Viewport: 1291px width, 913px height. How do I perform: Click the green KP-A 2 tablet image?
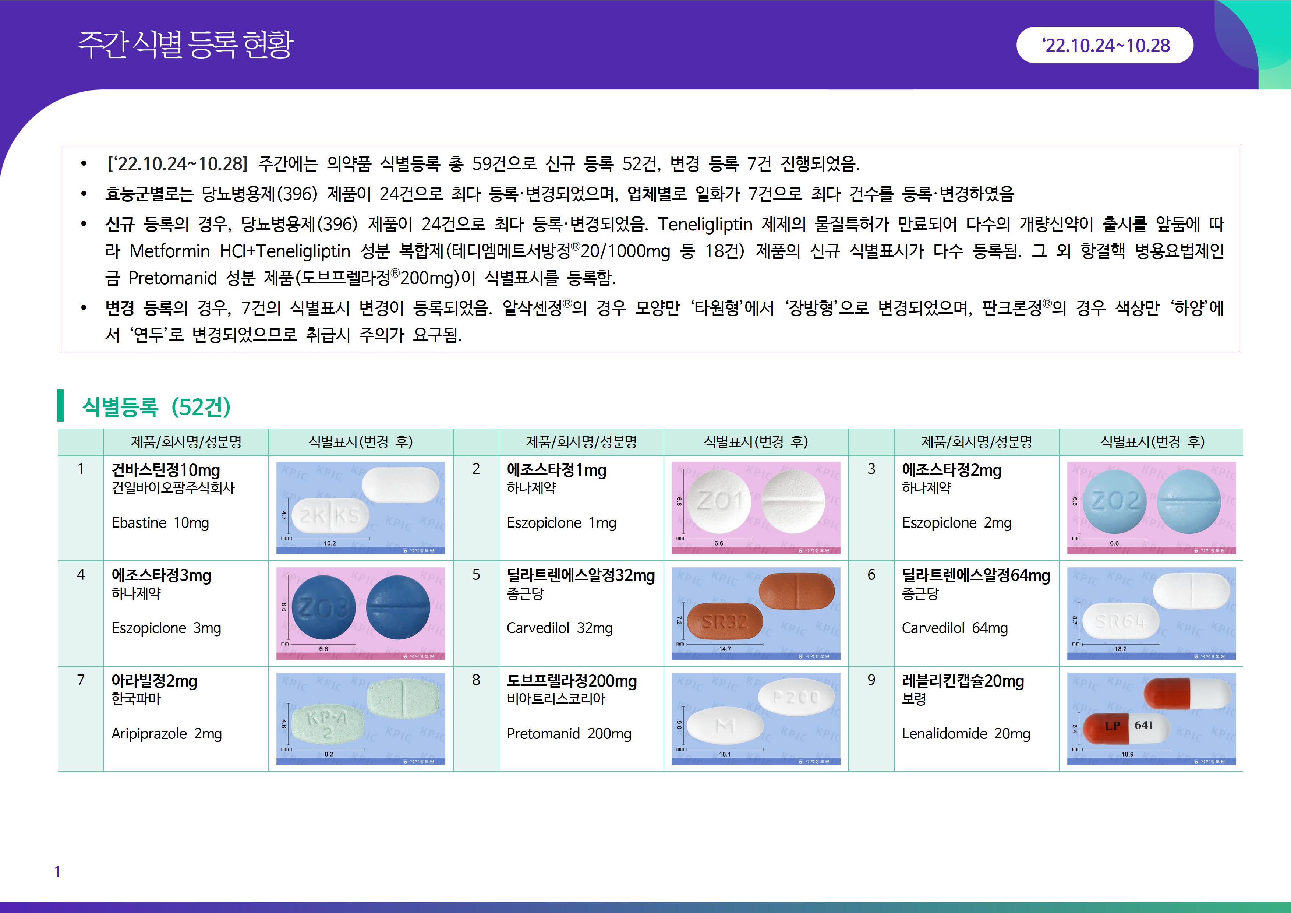pyautogui.click(x=360, y=718)
